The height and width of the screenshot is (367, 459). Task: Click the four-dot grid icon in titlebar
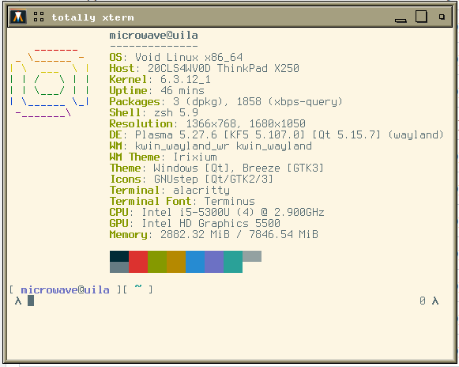(39, 17)
